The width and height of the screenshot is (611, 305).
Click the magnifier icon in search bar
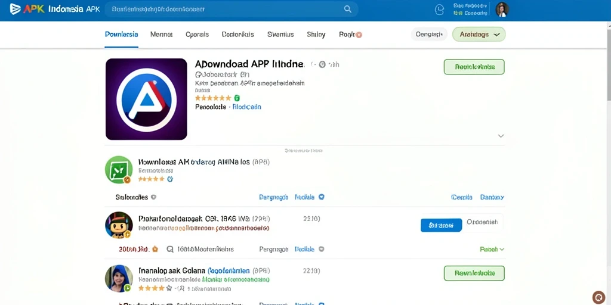coord(348,9)
